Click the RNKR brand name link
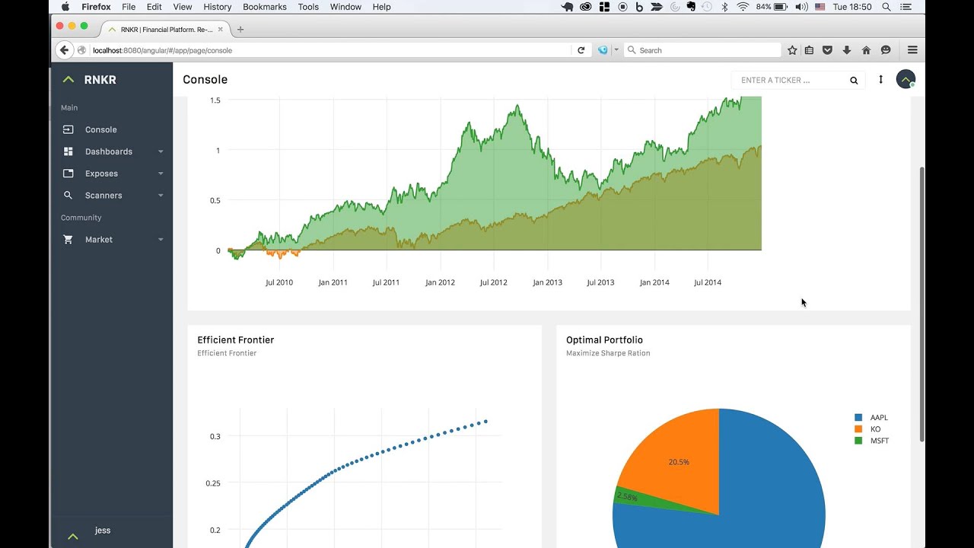The width and height of the screenshot is (974, 548). [x=100, y=80]
